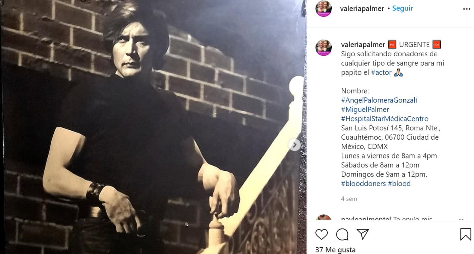Viewport: 474px width, 254px height.
Task: Open the #blood hashtag
Action: [x=400, y=183]
